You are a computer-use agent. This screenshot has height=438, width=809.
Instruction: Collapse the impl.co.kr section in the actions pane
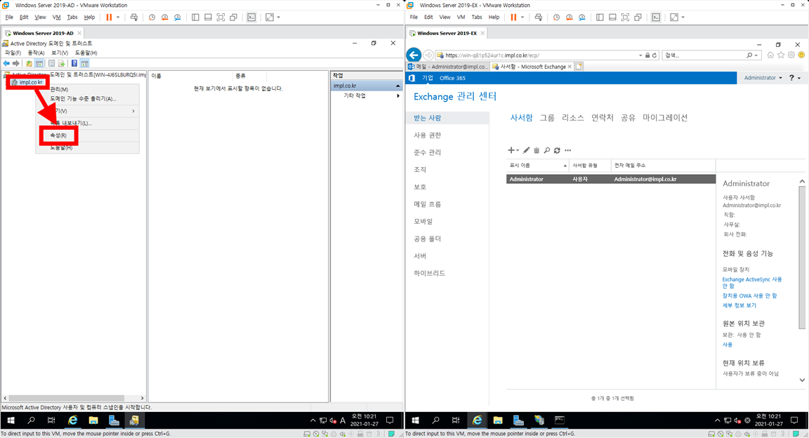[x=397, y=86]
